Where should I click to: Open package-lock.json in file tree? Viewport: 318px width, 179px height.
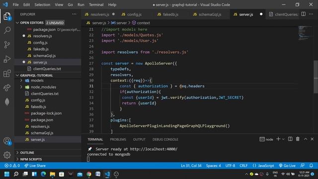pos(48,113)
